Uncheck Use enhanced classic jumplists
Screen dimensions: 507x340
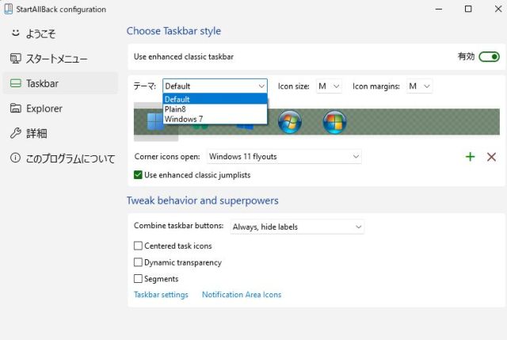[138, 175]
